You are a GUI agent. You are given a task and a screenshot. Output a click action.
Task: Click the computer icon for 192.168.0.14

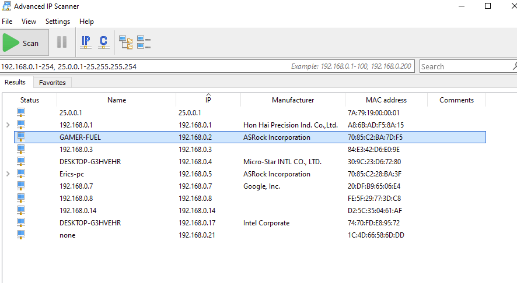(21, 210)
